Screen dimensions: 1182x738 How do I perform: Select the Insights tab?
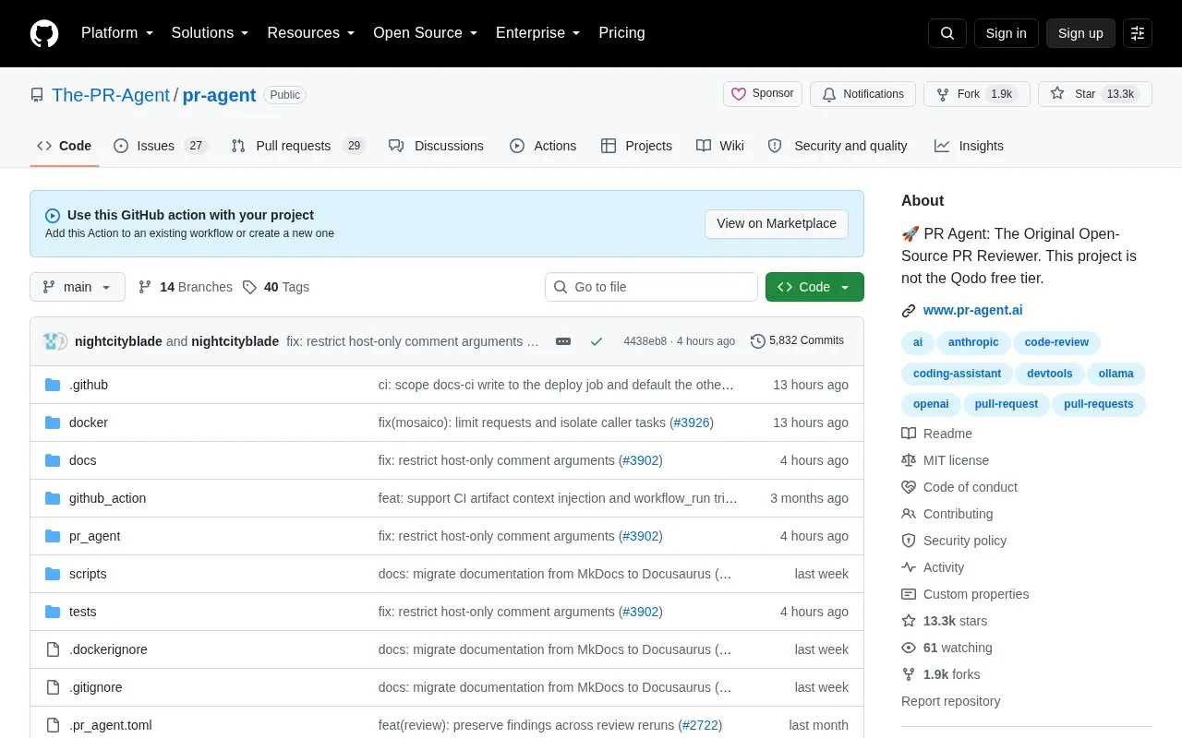(x=969, y=146)
